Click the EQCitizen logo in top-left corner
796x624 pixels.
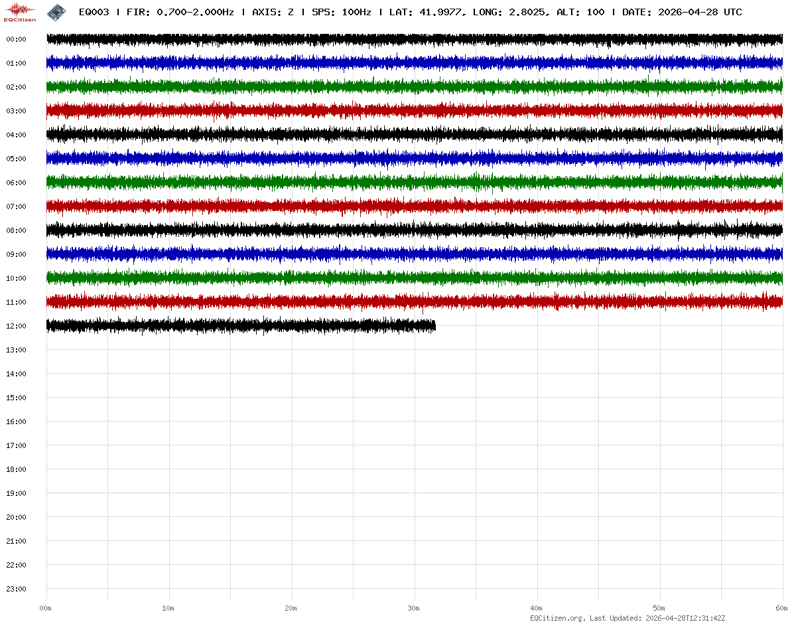pos(20,12)
